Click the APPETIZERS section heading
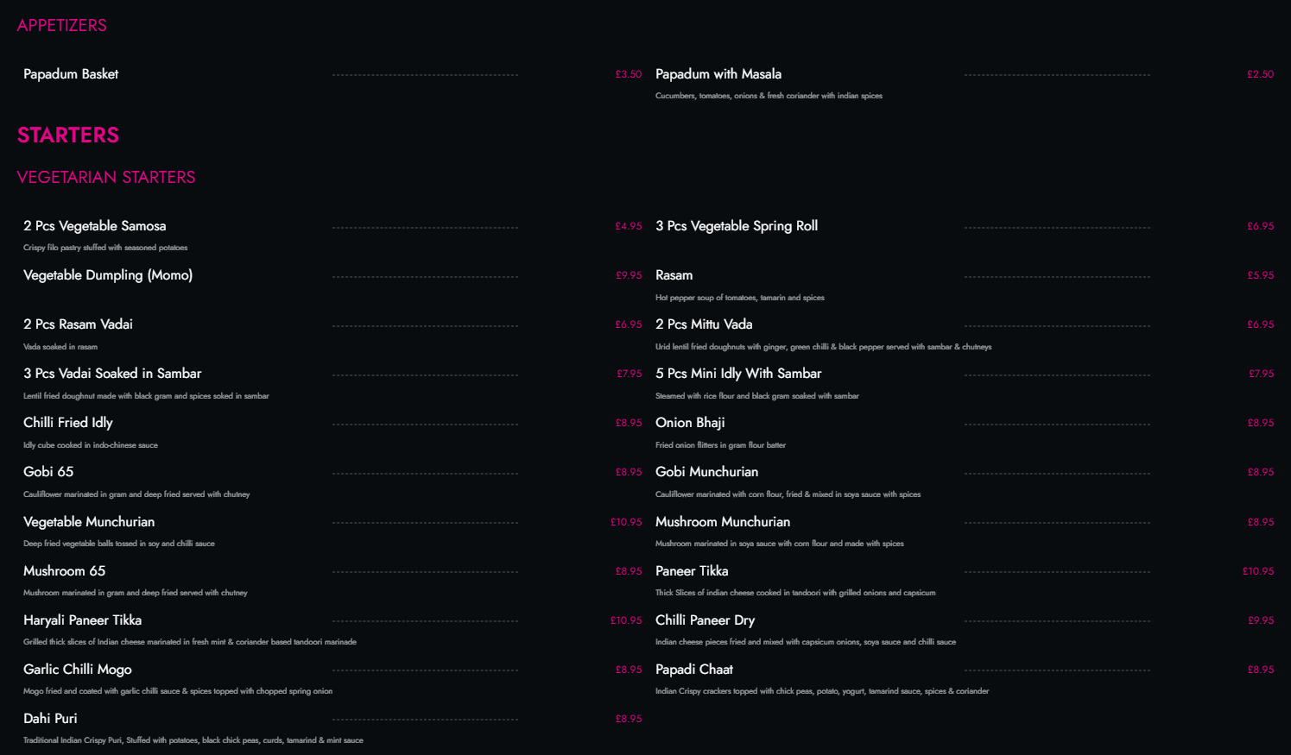 [x=62, y=26]
